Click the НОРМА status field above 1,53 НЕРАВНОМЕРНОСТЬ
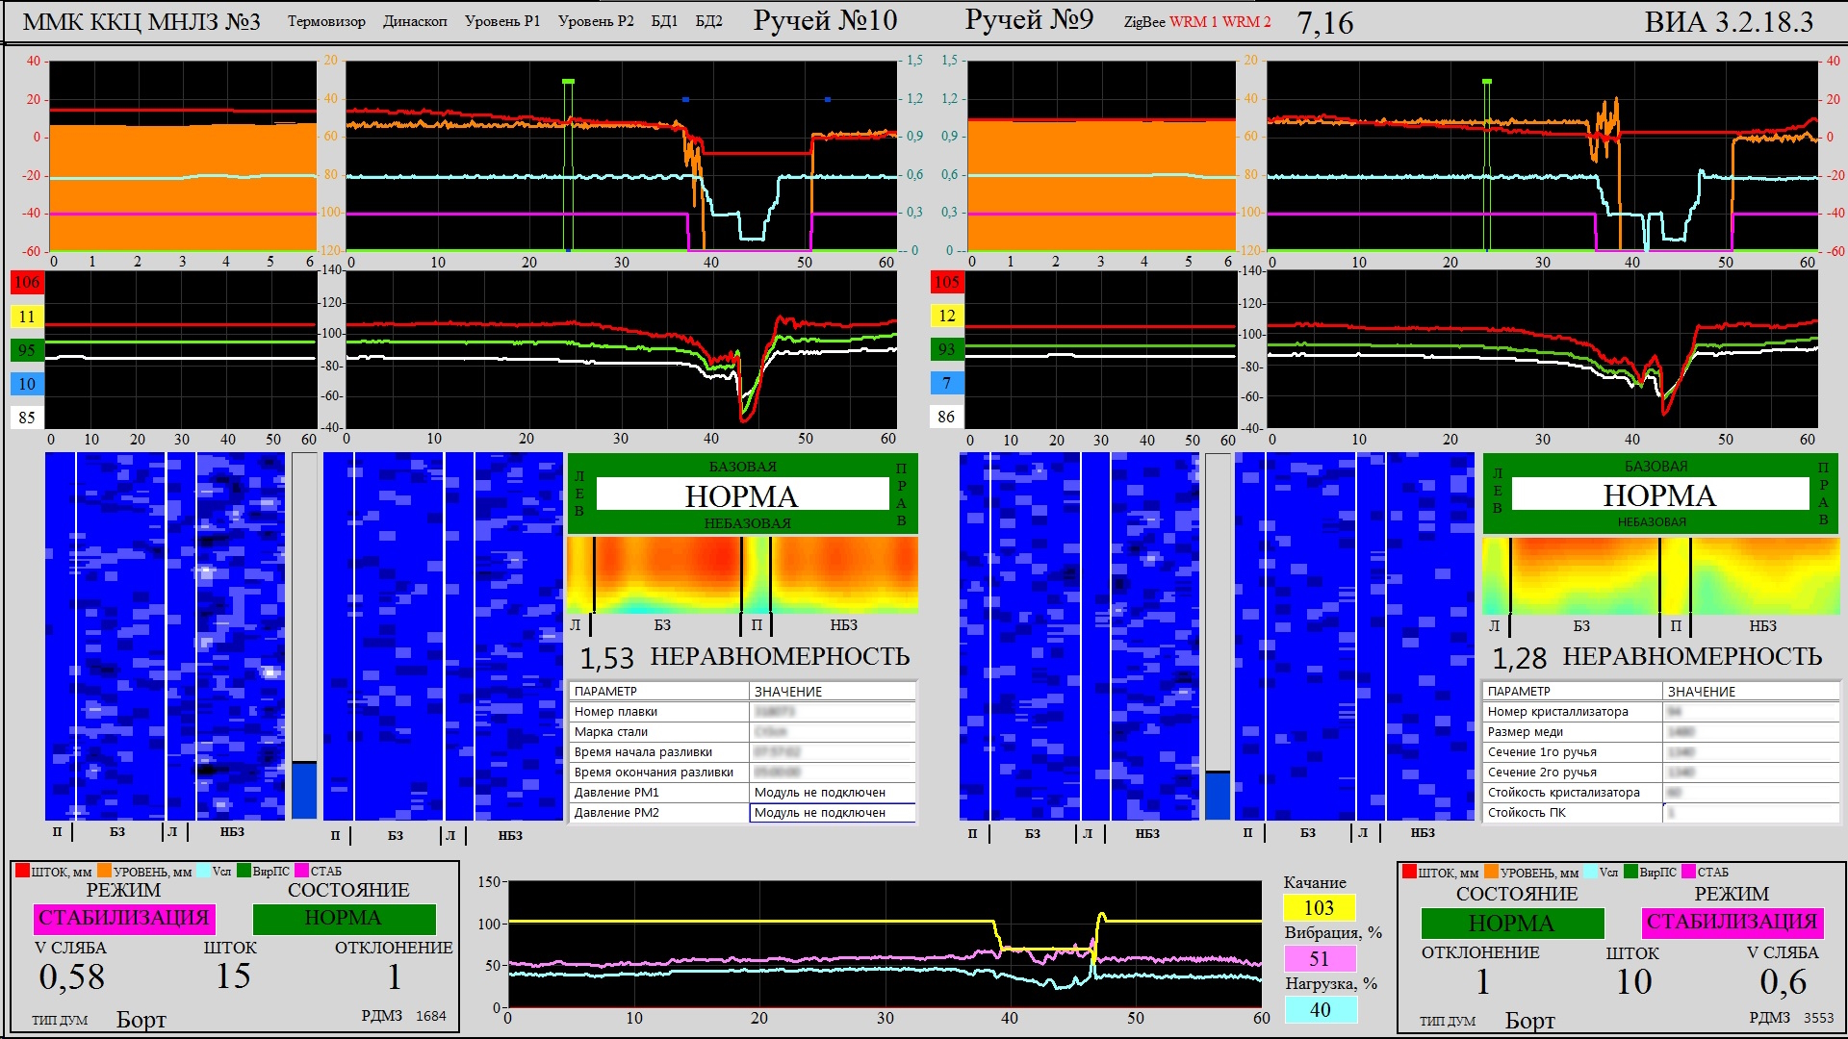The height and width of the screenshot is (1039, 1848). [742, 495]
